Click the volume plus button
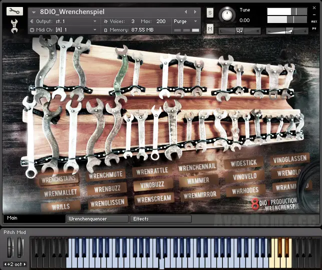The height and width of the screenshot is (270, 322). [305, 31]
